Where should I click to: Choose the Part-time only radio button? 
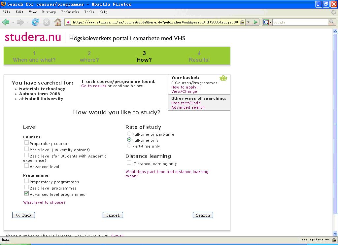tap(129, 146)
